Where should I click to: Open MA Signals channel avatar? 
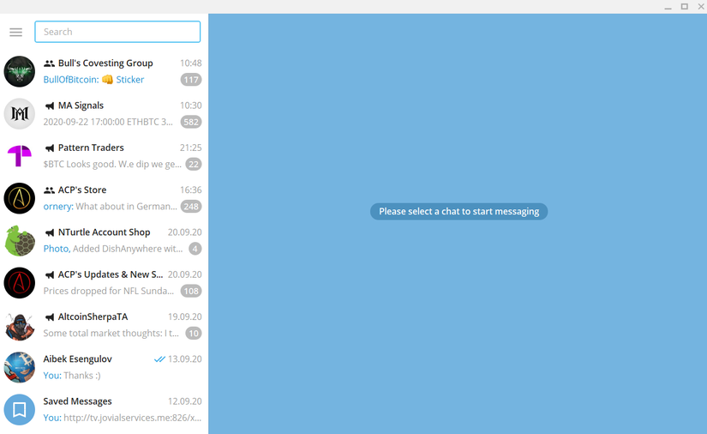tap(20, 114)
